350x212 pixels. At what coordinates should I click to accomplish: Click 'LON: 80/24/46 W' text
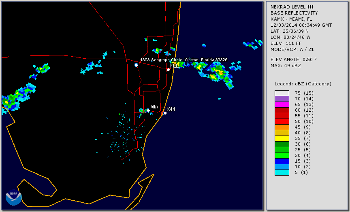(290, 37)
